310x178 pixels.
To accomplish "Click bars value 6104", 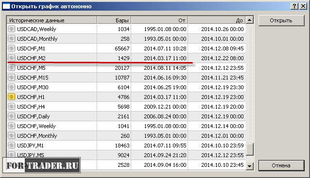I will click(x=123, y=87).
